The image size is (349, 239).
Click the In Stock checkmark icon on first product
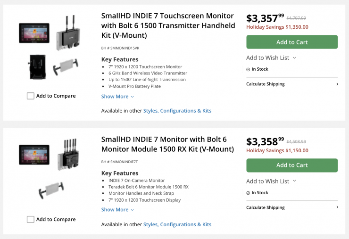[248, 69]
